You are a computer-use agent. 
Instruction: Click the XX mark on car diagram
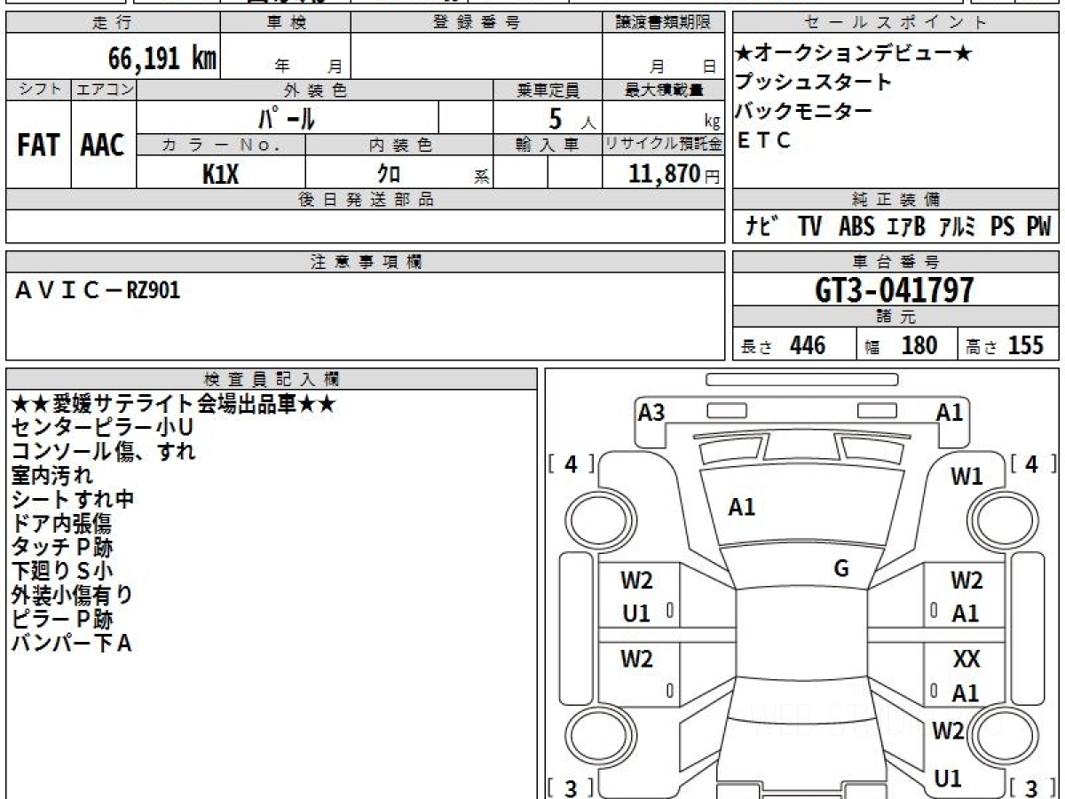[966, 660]
